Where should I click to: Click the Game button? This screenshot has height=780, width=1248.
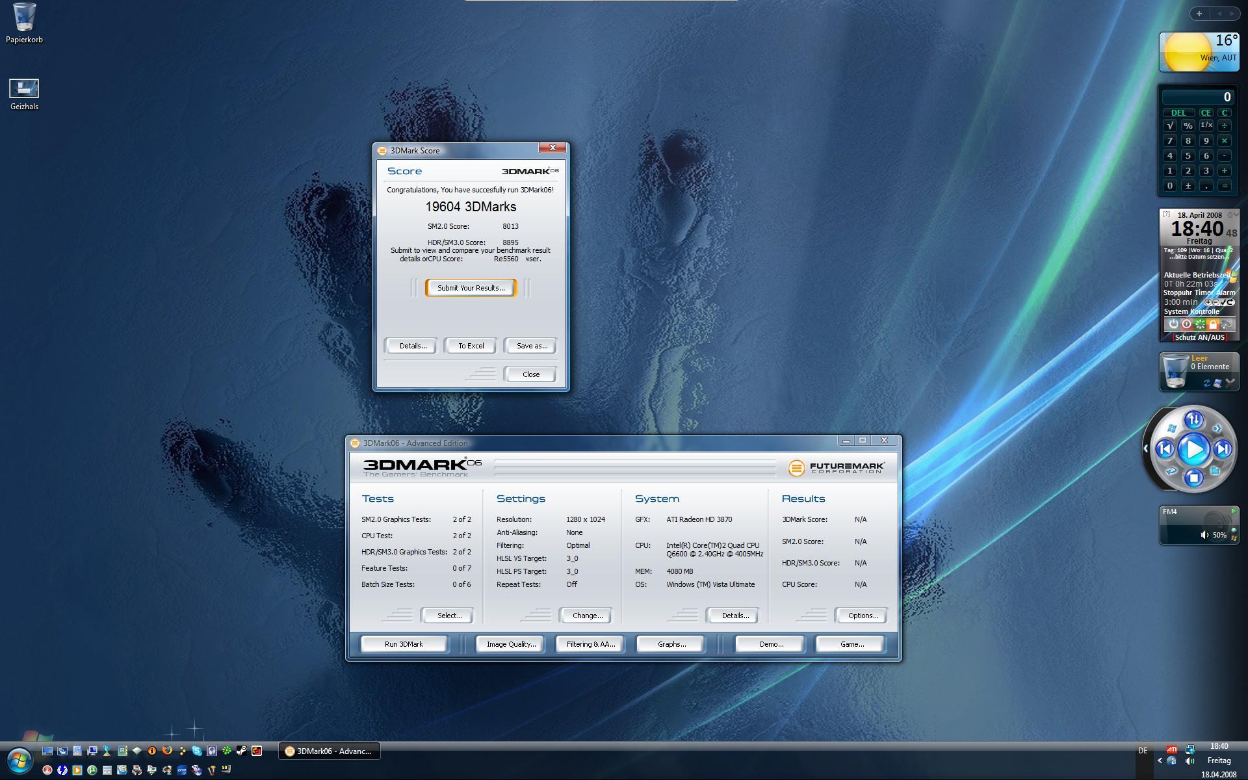point(851,644)
